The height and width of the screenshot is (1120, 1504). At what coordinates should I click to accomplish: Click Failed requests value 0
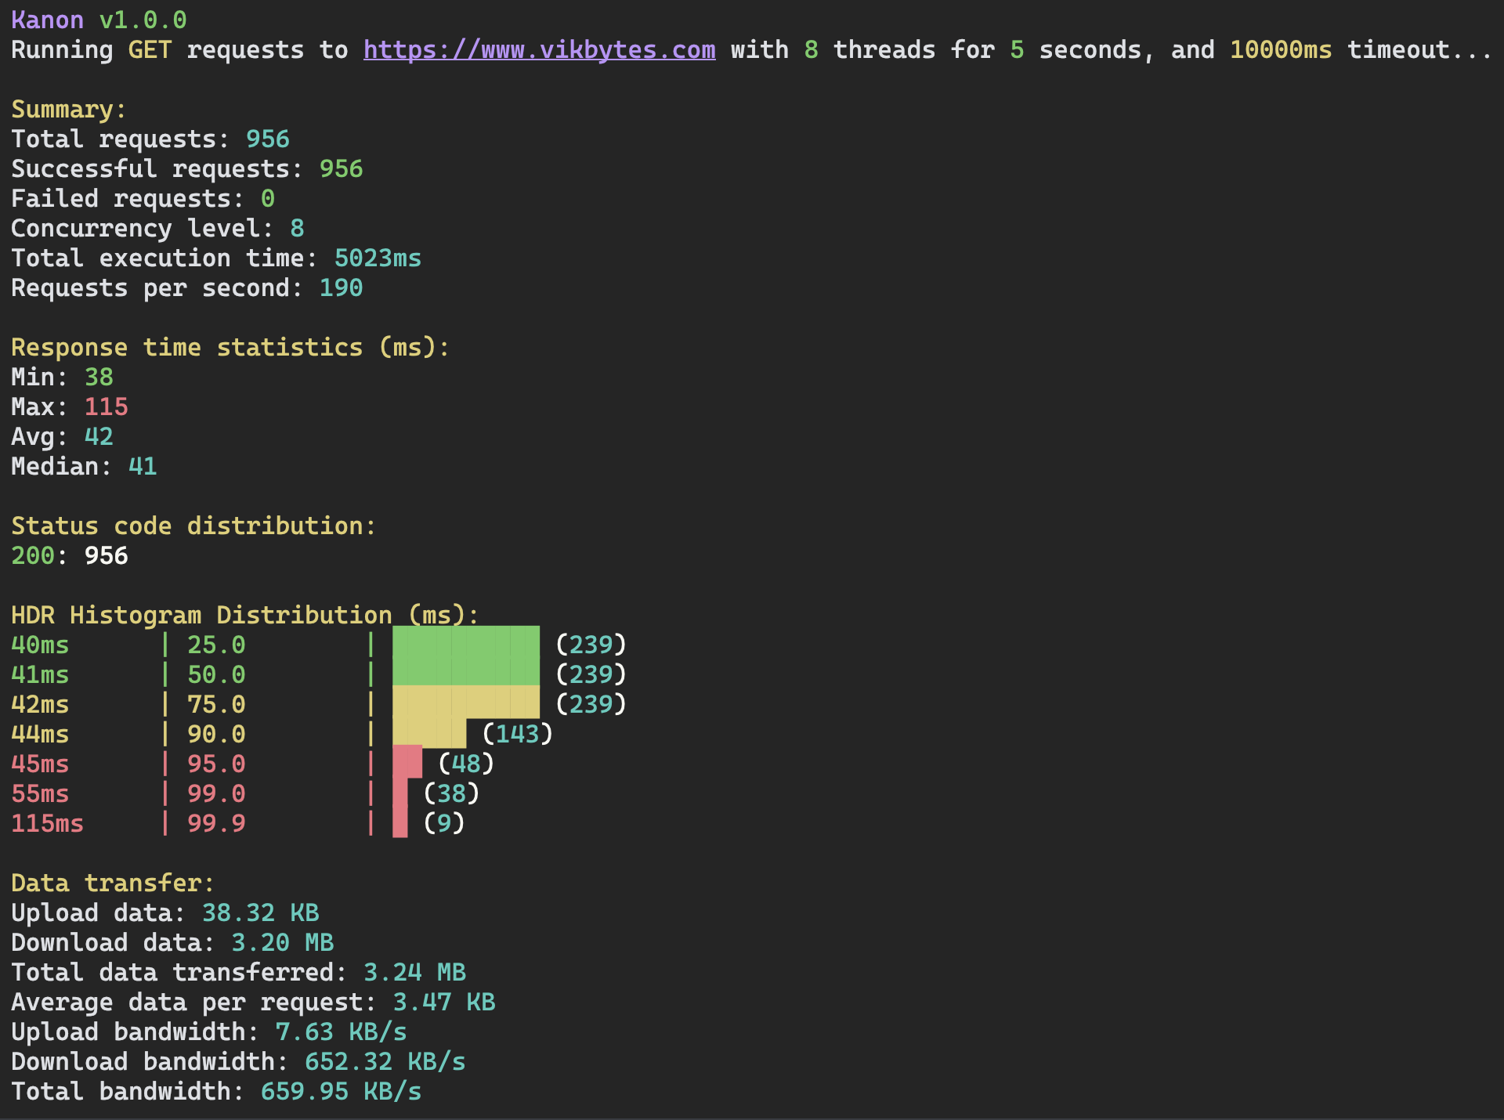268,199
